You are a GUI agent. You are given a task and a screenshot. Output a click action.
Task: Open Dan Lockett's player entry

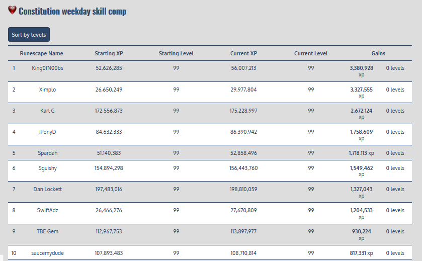[x=48, y=189]
